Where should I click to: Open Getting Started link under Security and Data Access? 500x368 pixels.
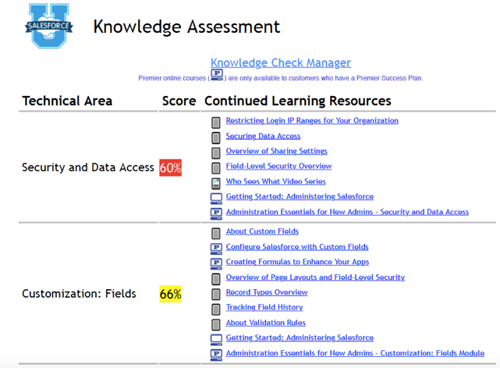300,196
